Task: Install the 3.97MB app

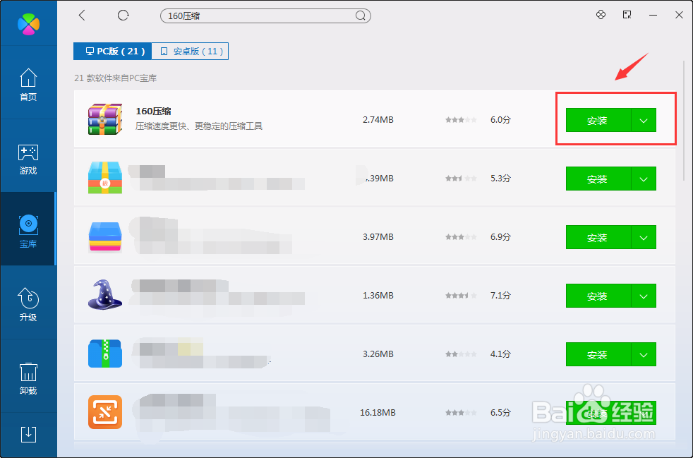Action: (x=598, y=237)
